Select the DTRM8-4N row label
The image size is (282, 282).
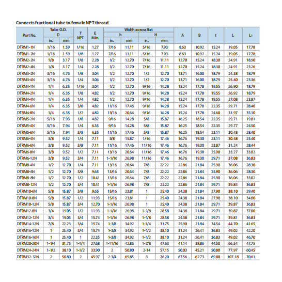click(x=26, y=165)
